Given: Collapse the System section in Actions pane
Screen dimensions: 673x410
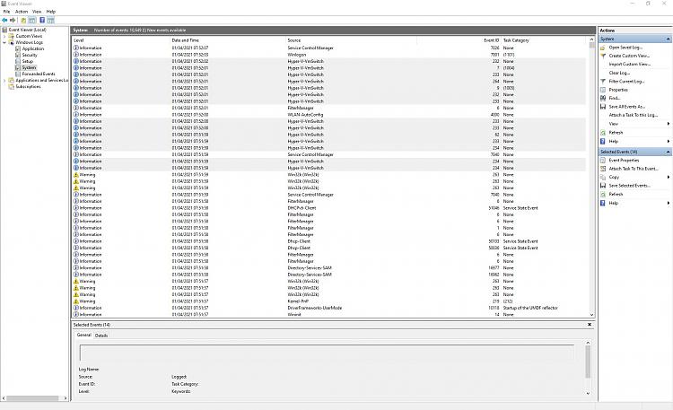Looking at the screenshot, I should [x=668, y=39].
